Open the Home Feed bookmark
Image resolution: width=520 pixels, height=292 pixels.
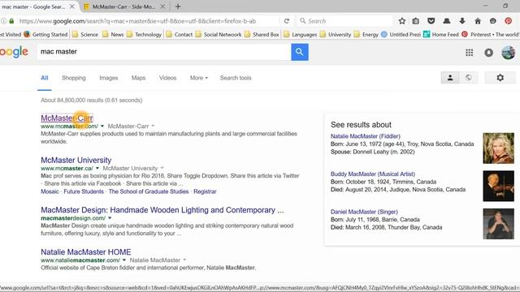441,34
